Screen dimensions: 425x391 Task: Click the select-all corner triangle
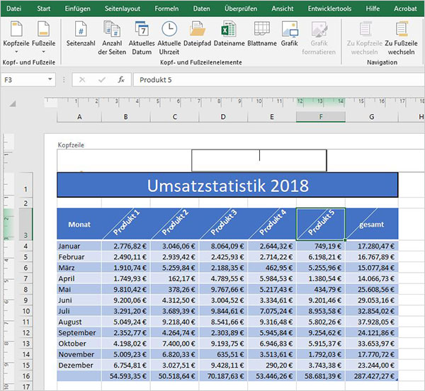click(x=13, y=103)
